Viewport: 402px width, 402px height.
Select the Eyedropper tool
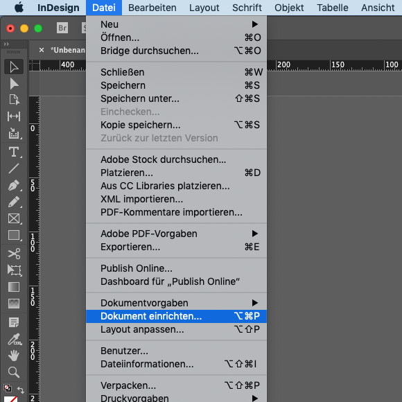click(x=14, y=339)
